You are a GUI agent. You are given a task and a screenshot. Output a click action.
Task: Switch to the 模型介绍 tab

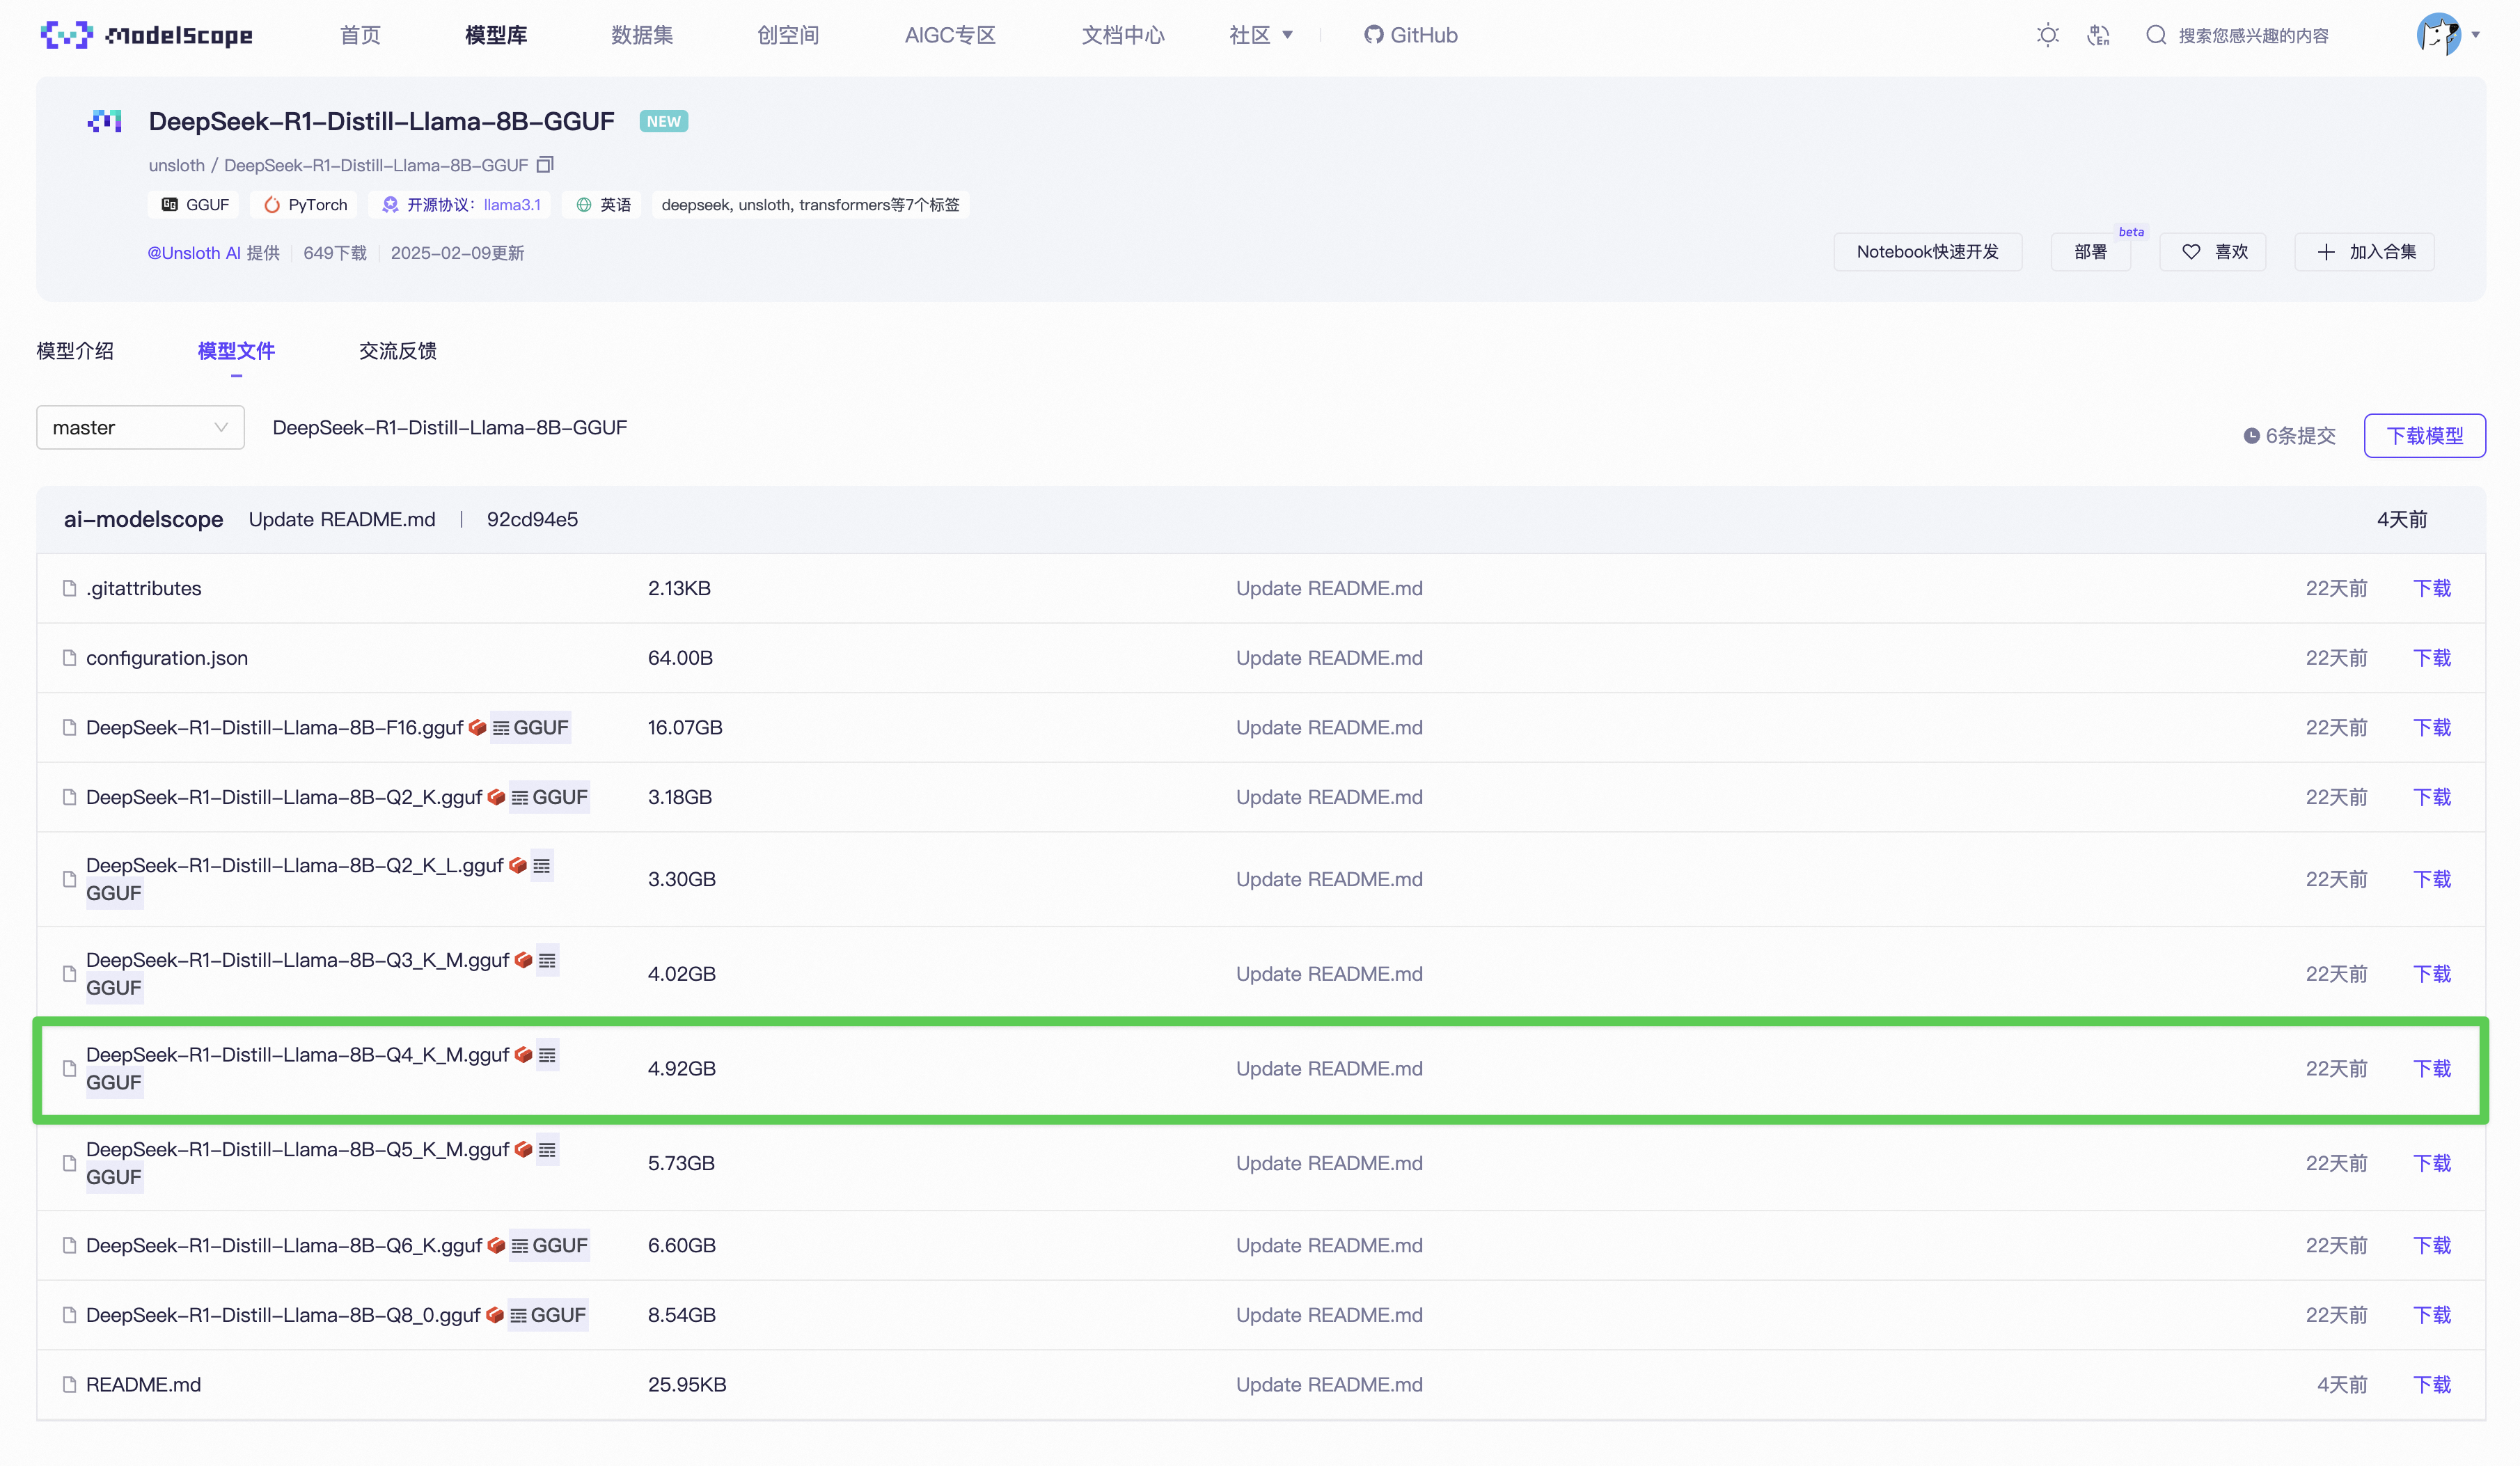(x=75, y=351)
